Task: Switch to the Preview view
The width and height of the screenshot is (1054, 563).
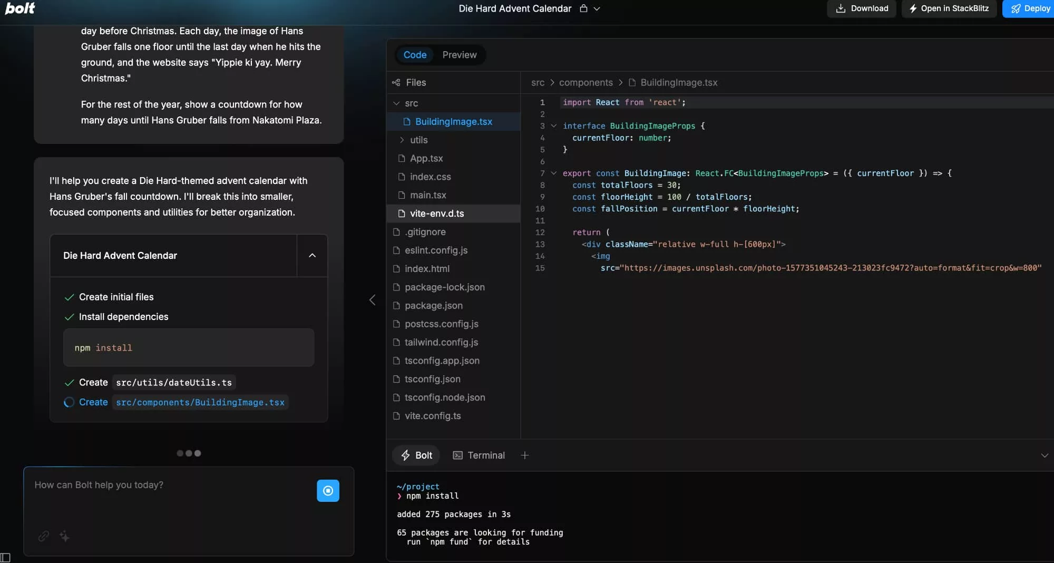Action: pos(459,55)
